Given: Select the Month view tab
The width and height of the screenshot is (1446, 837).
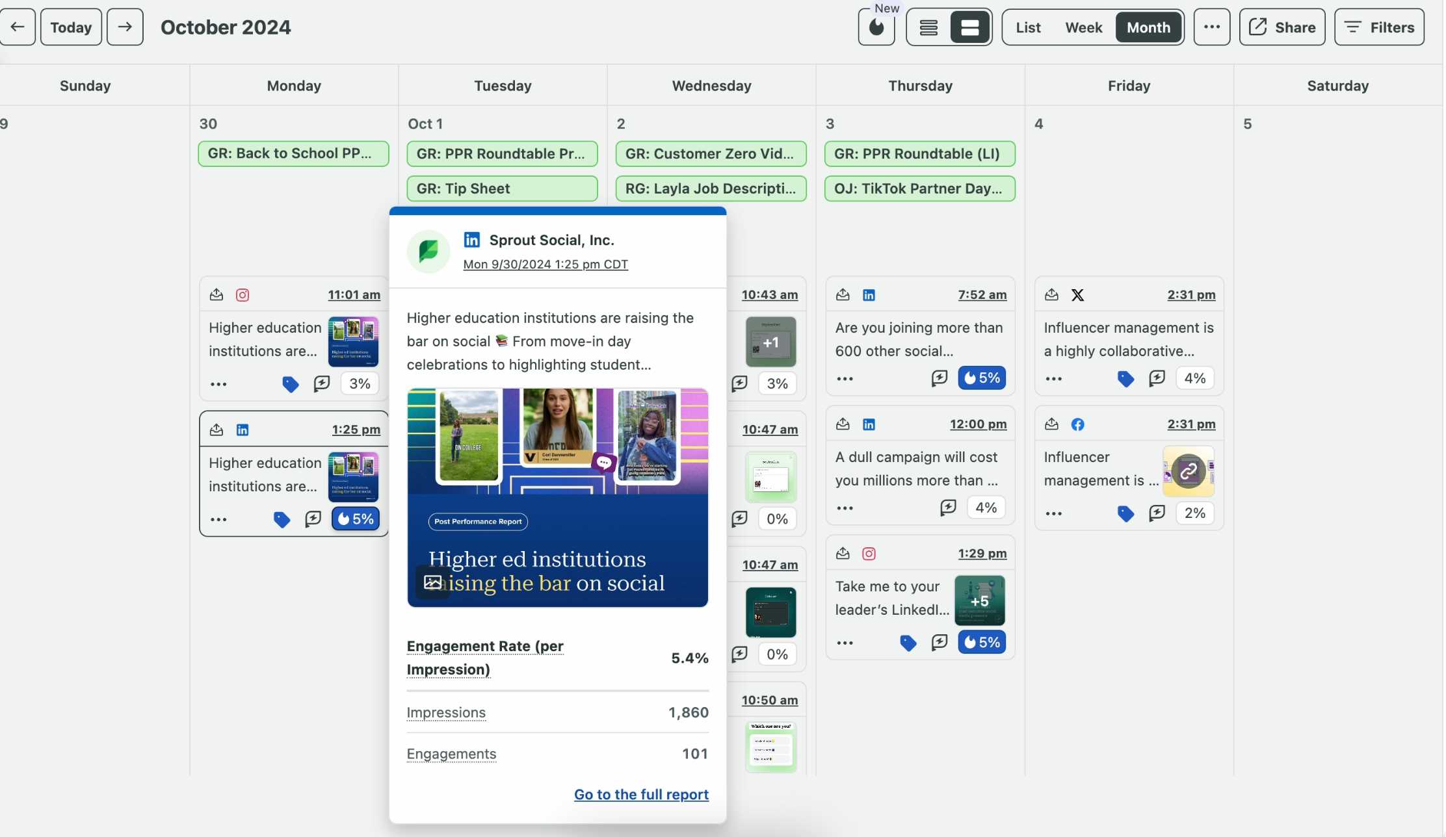Looking at the screenshot, I should click(1148, 27).
